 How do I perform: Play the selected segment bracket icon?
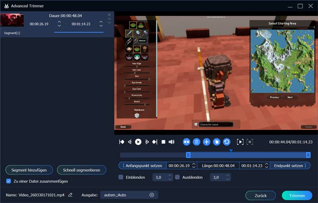[x=240, y=142]
